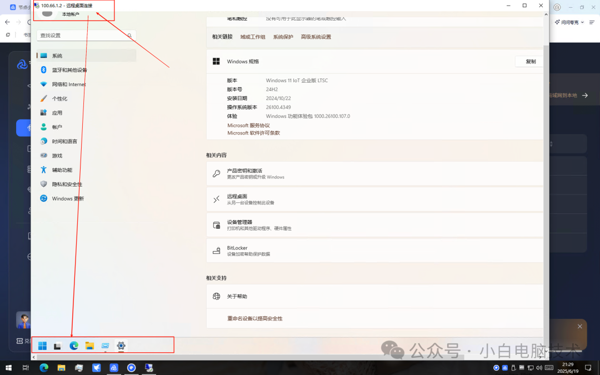Click the Windows 11 IoT 企业版 LTSC text

pyautogui.click(x=297, y=81)
